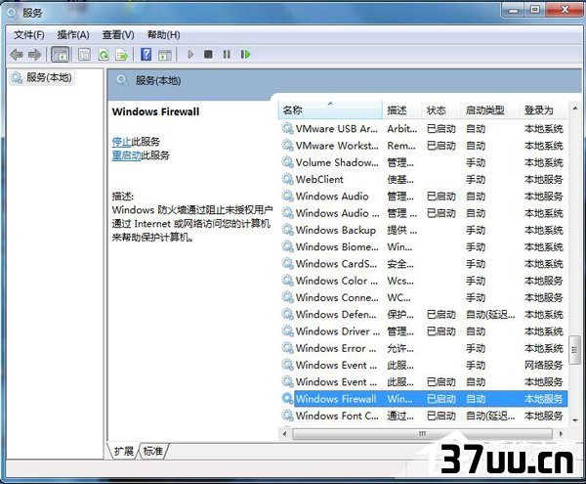
Task: Click the horizontal scrollbar left arrow
Action: coord(285,434)
